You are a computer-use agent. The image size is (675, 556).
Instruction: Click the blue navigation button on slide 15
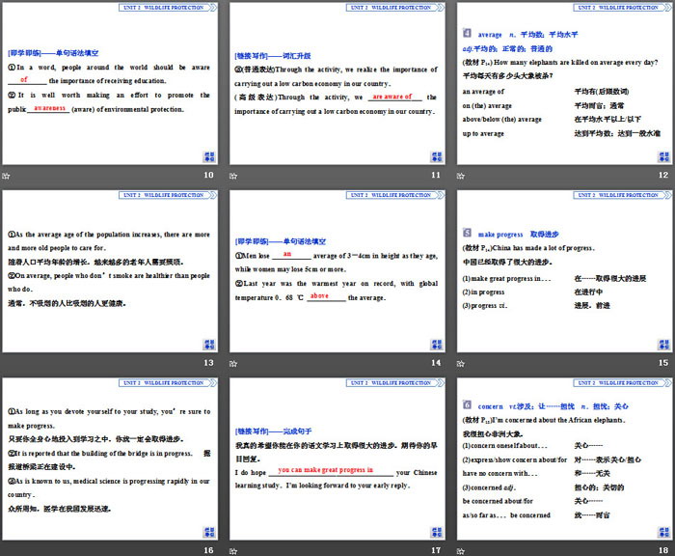(x=663, y=345)
